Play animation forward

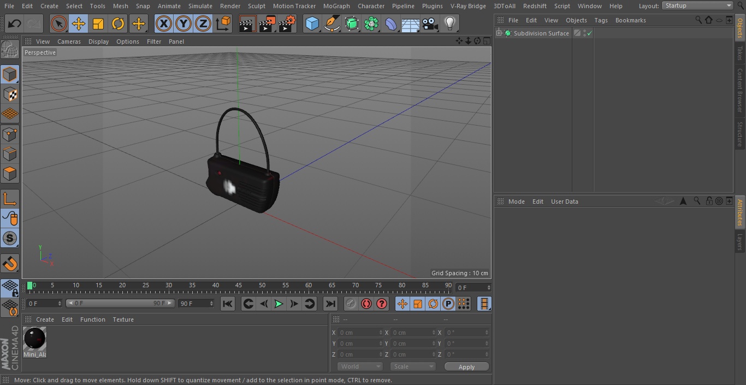click(x=279, y=304)
